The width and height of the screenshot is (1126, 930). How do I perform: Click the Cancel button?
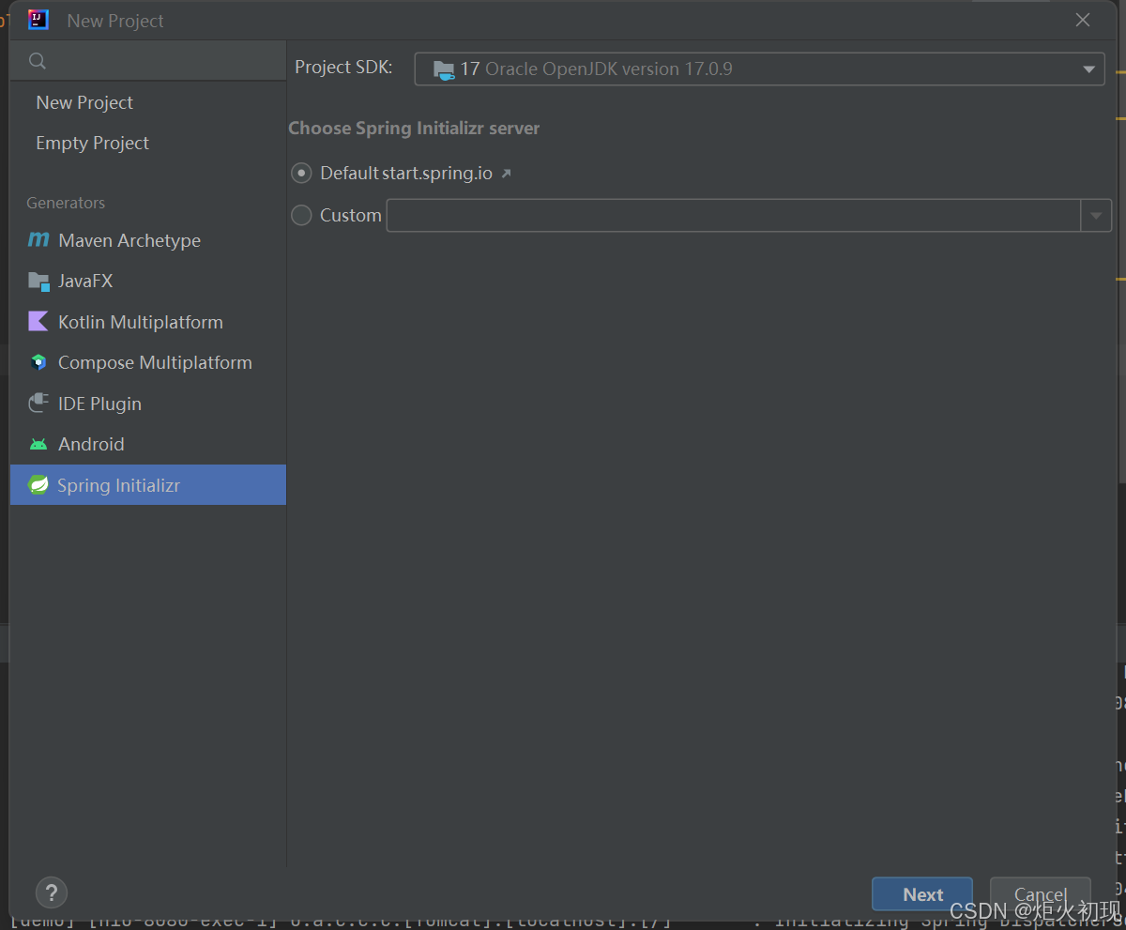tap(1040, 894)
